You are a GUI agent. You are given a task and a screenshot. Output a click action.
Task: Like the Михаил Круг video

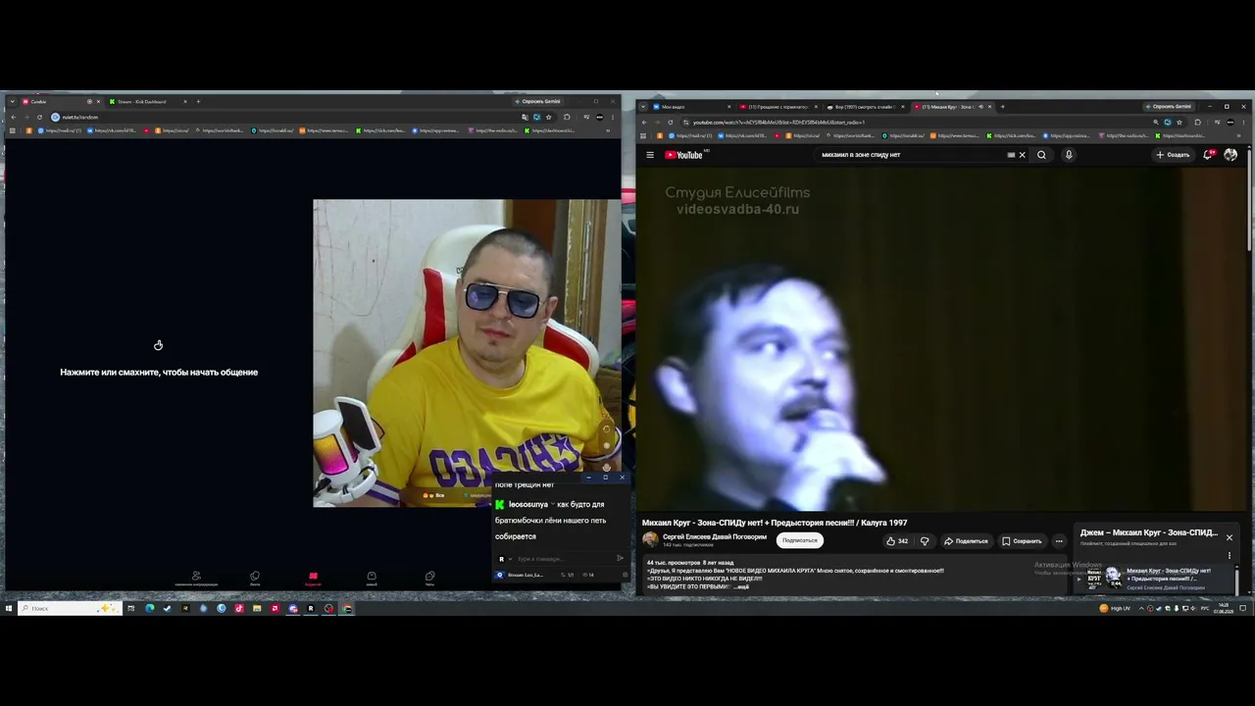click(896, 541)
